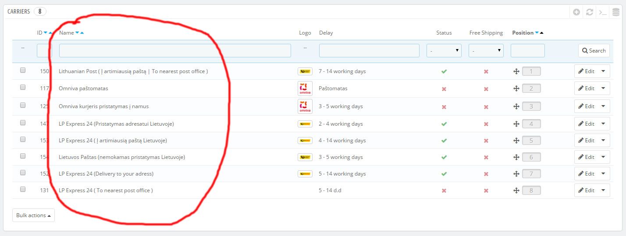
Task: Click the Search button
Action: click(594, 51)
